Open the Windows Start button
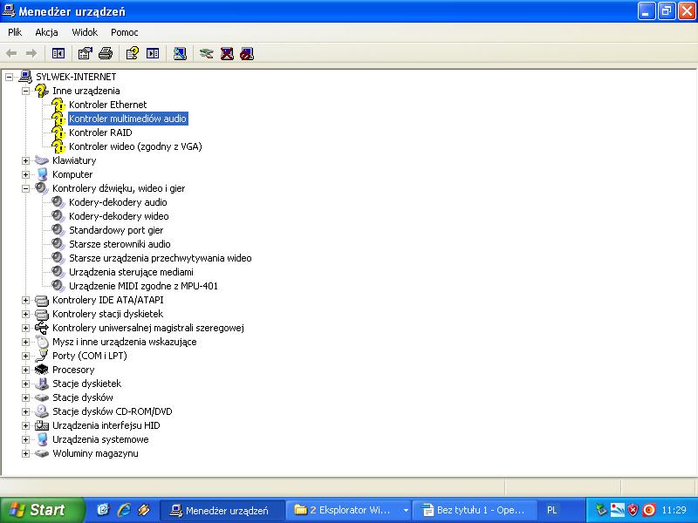Screen dimensions: 698x523 click(41, 510)
